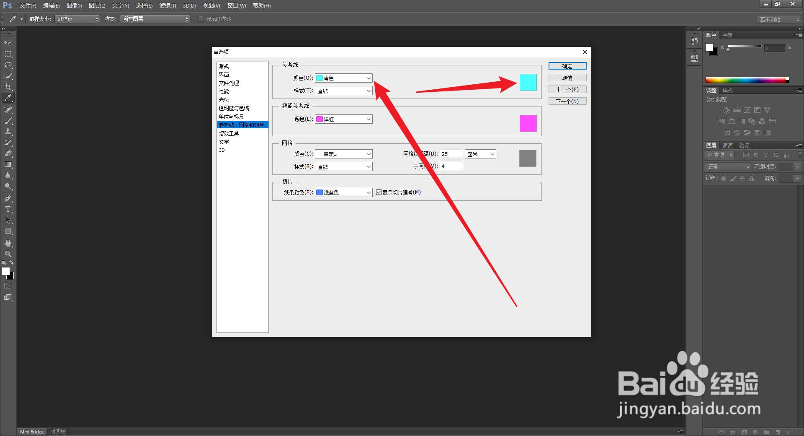The width and height of the screenshot is (804, 436).
Task: Select the Dodge tool
Action: [8, 187]
